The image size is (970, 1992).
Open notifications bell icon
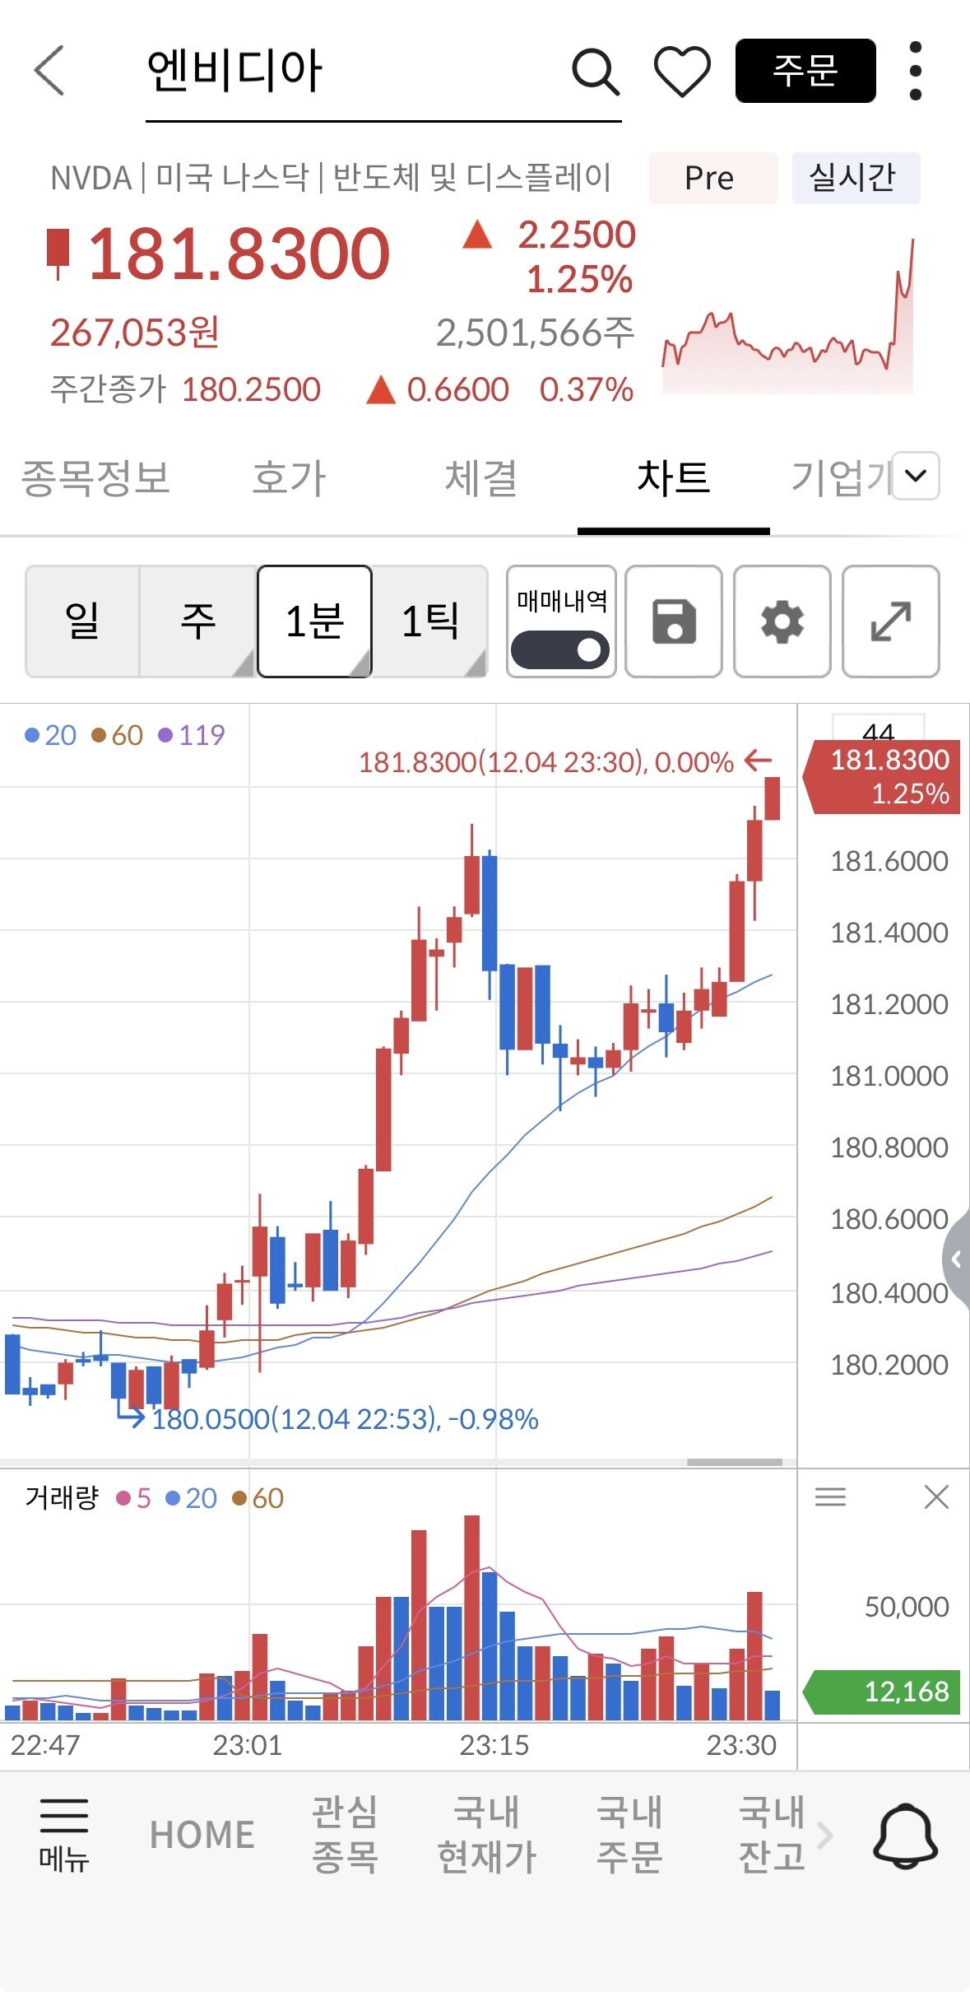click(x=905, y=1836)
